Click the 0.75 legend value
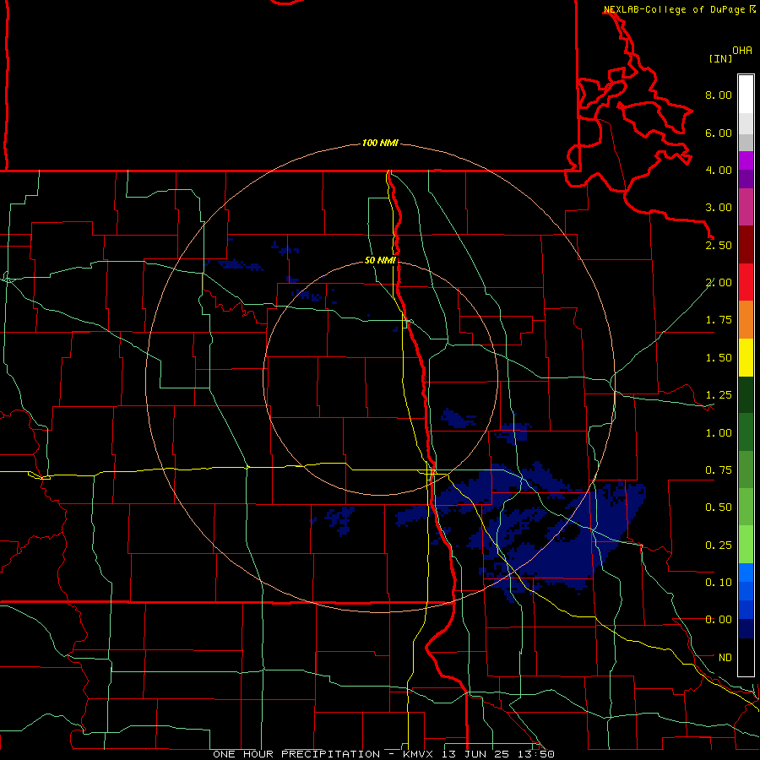 pyautogui.click(x=719, y=470)
